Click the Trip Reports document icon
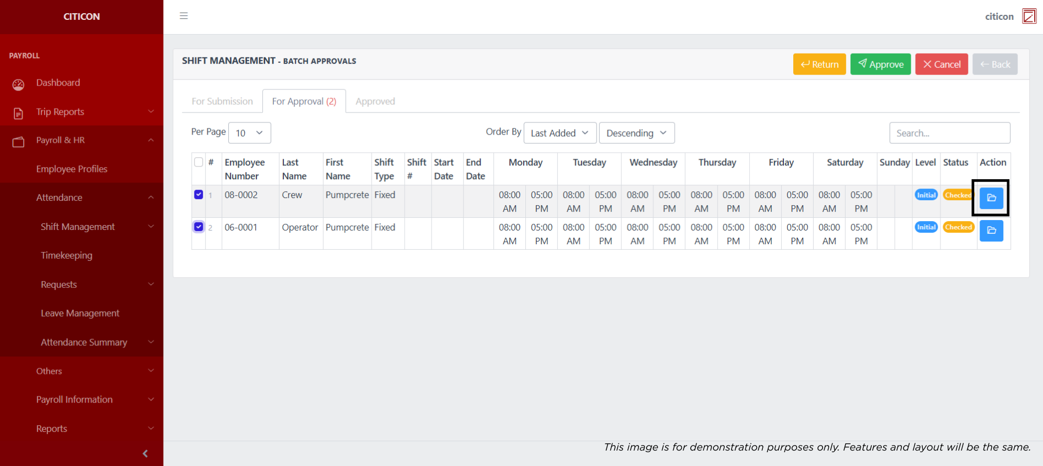This screenshot has width=1043, height=466. pos(18,113)
